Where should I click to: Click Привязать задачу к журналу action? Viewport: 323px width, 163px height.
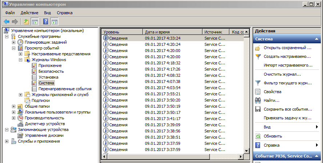[287, 118]
